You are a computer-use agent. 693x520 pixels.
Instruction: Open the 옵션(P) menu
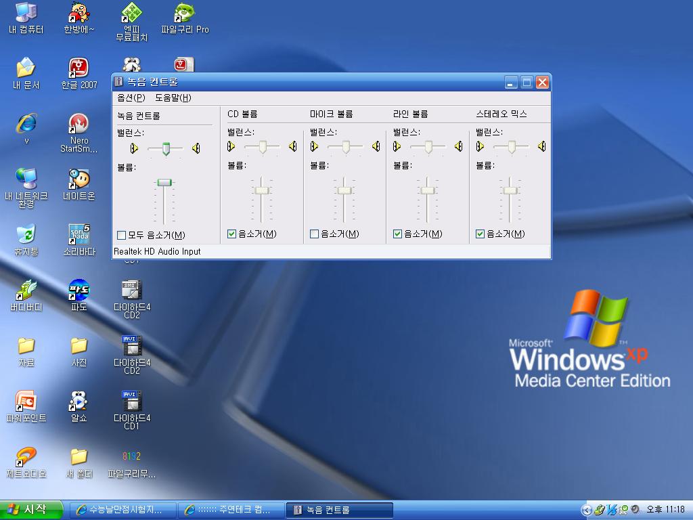131,97
